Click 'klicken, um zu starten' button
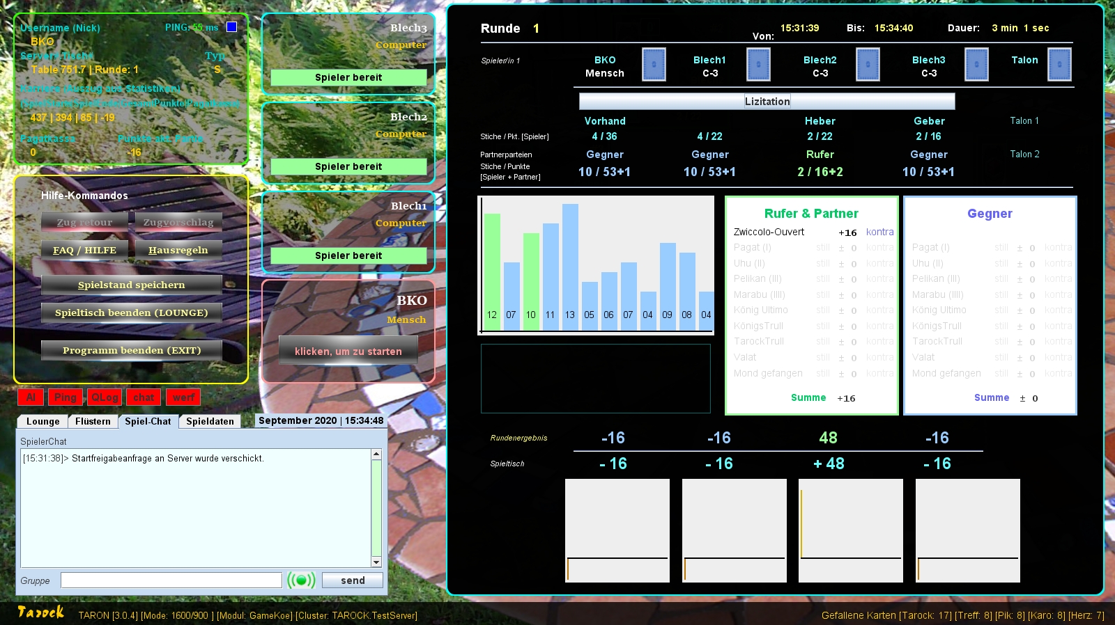The width and height of the screenshot is (1115, 625). tap(348, 351)
